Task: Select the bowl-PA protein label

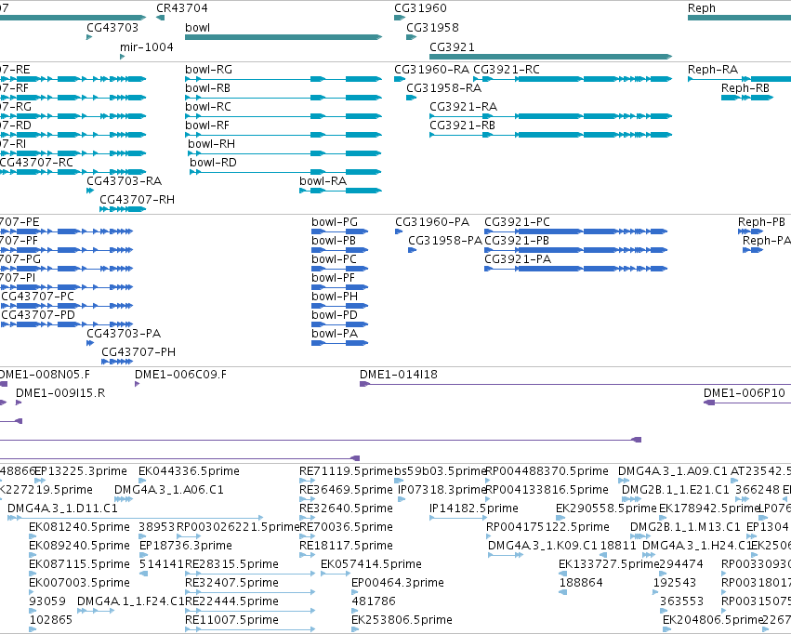Action: [335, 335]
